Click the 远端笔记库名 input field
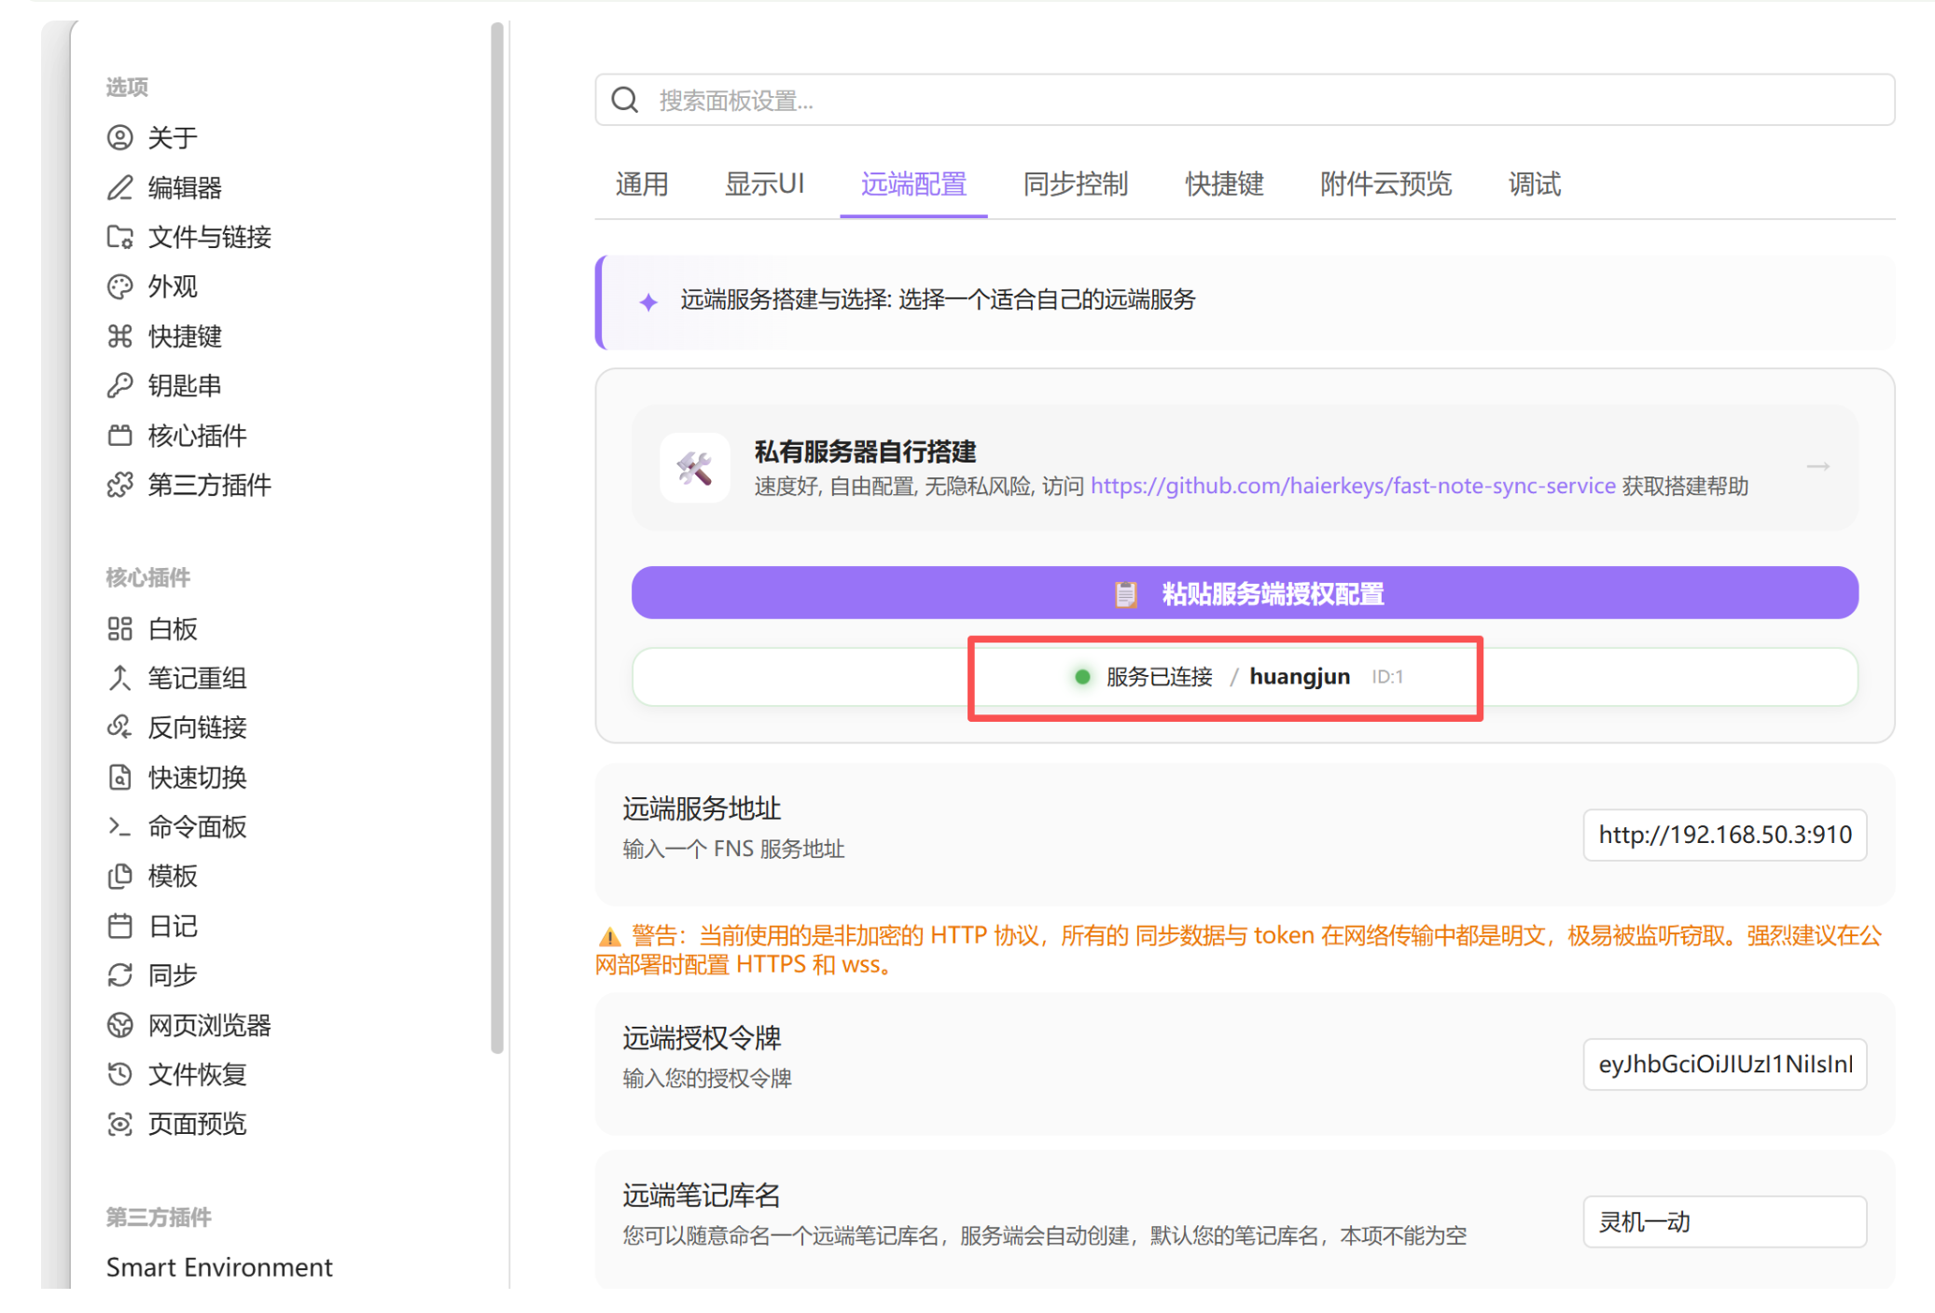Viewport: 1935px width, 1313px height. pyautogui.click(x=1724, y=1222)
